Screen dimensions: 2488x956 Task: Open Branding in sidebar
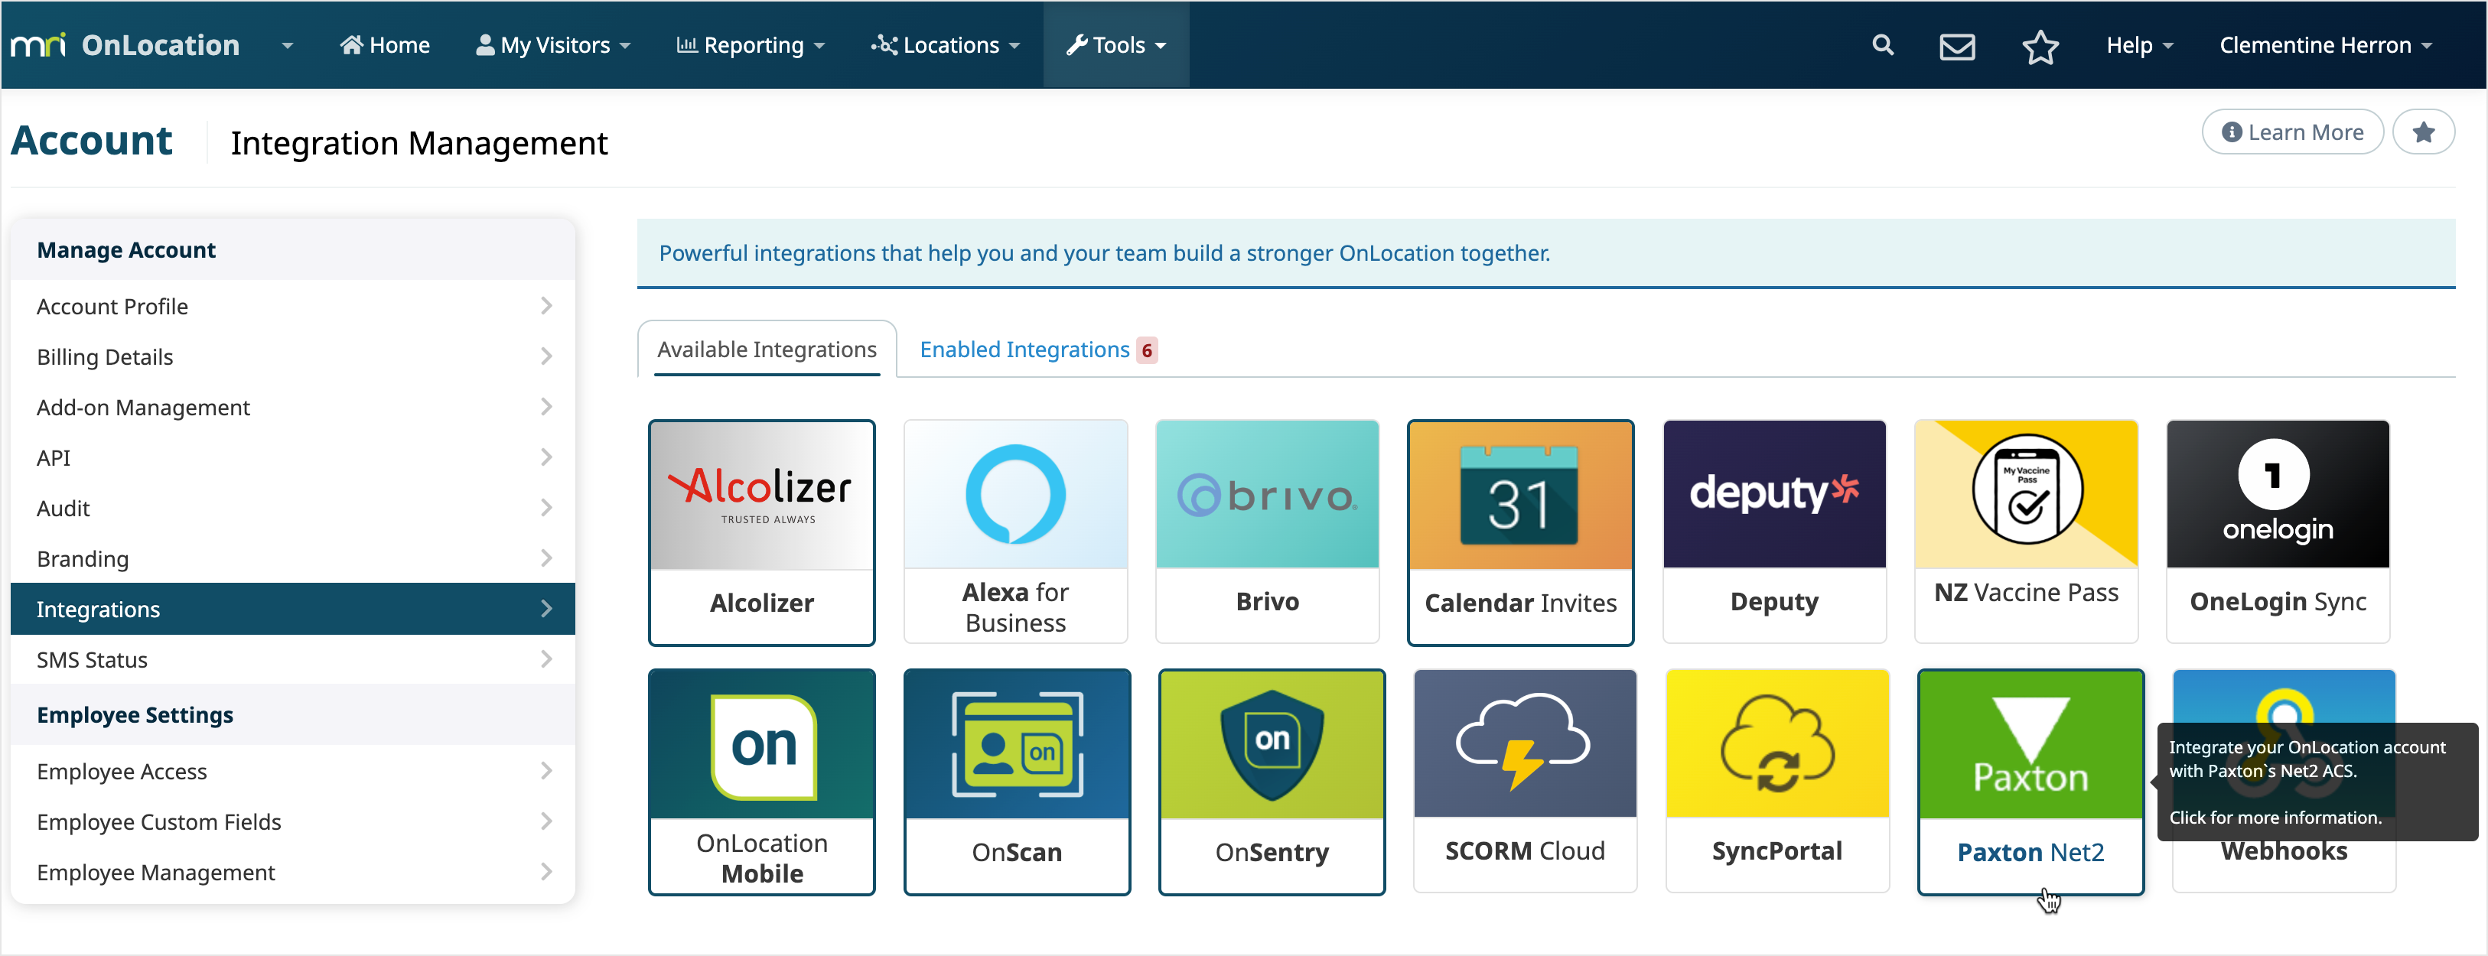click(x=293, y=558)
